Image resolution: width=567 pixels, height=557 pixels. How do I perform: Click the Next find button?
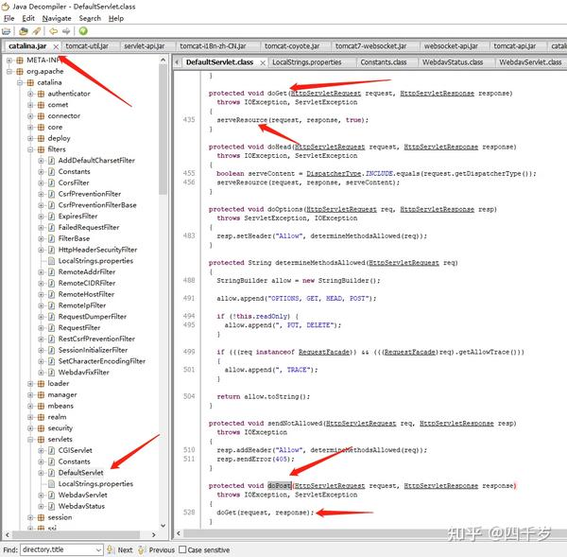click(x=120, y=549)
